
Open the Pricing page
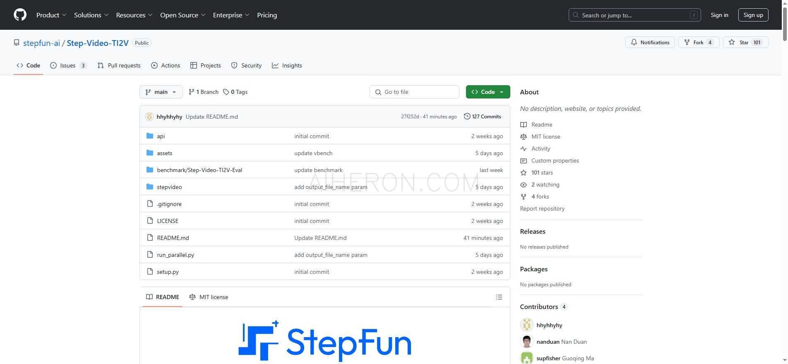point(267,15)
